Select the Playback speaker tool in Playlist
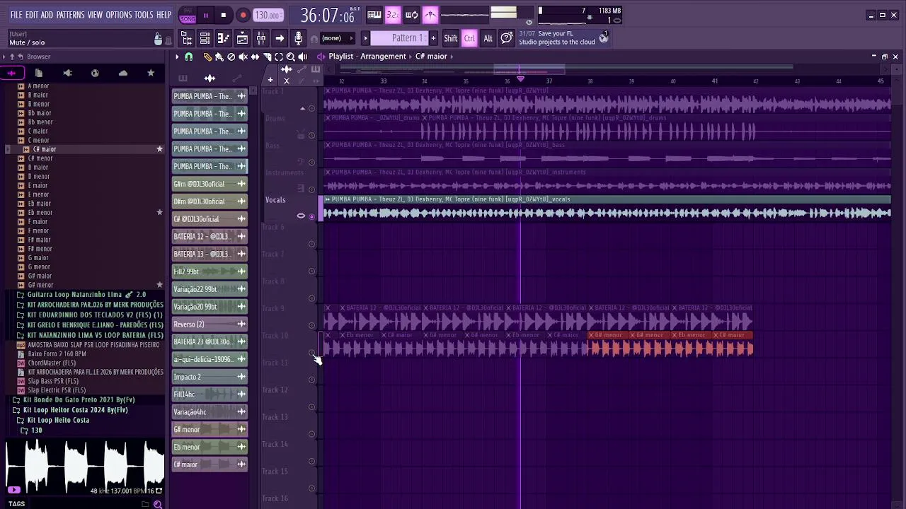 point(303,57)
